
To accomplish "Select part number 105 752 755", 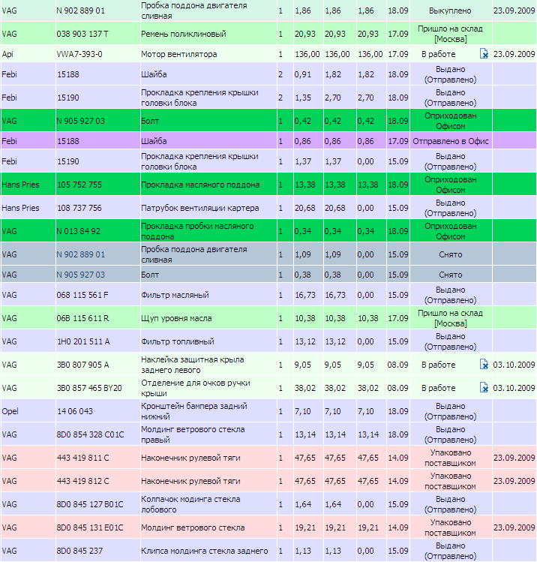I will point(79,185).
